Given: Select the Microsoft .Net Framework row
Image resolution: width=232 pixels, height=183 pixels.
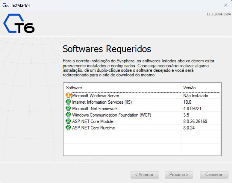Looking at the screenshot, I should click(142, 108).
